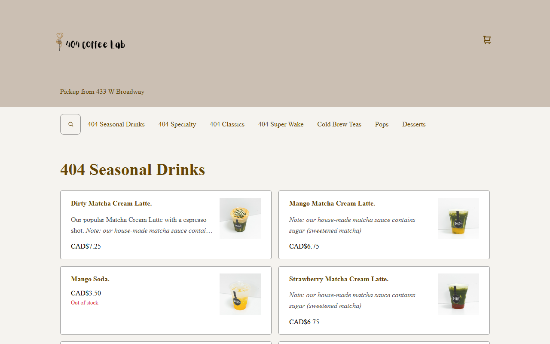
Task: Click Pickup from 433 W Broadway text
Action: click(x=102, y=92)
